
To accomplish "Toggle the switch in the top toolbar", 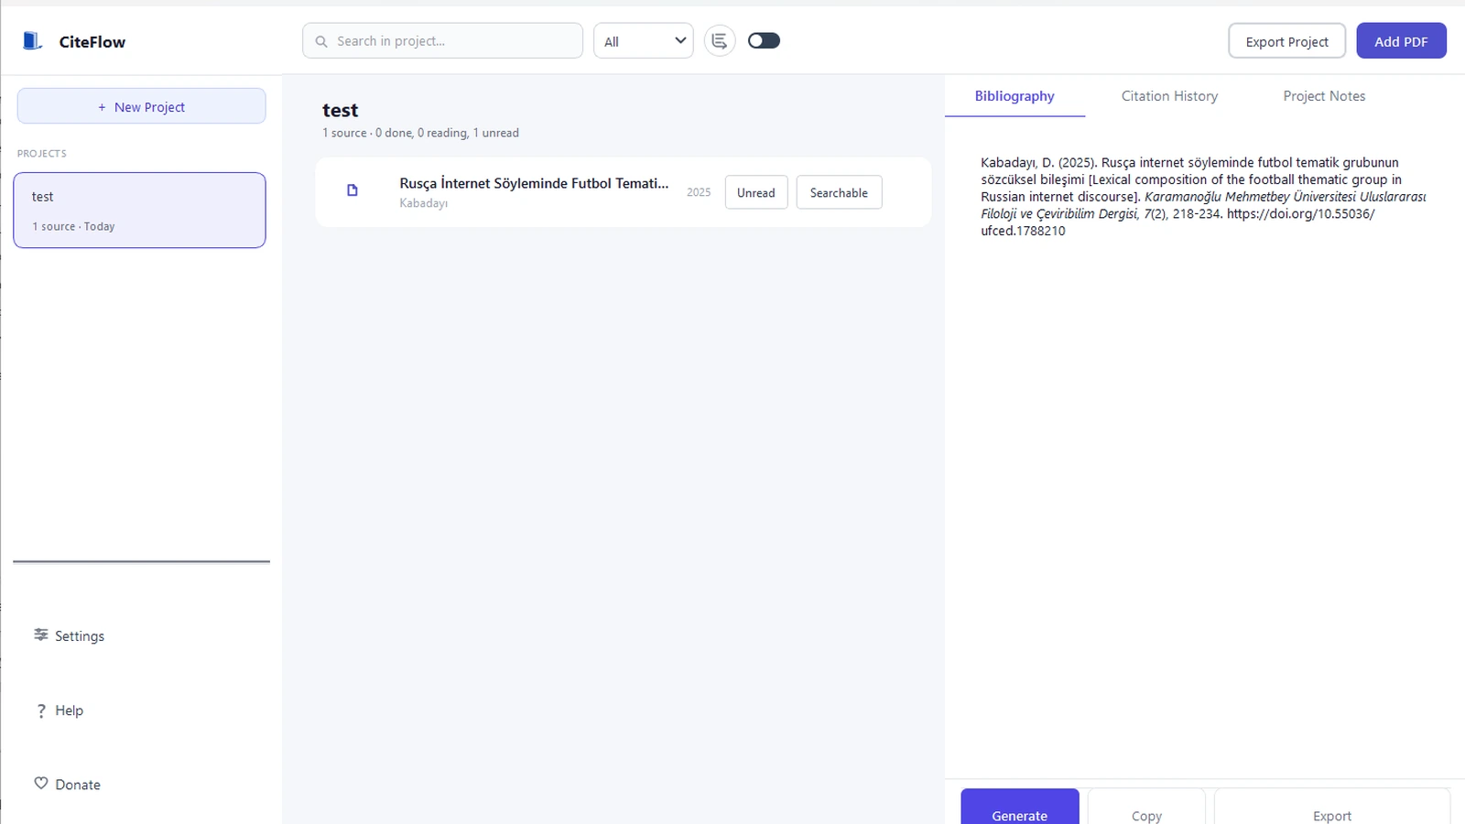I will (764, 40).
